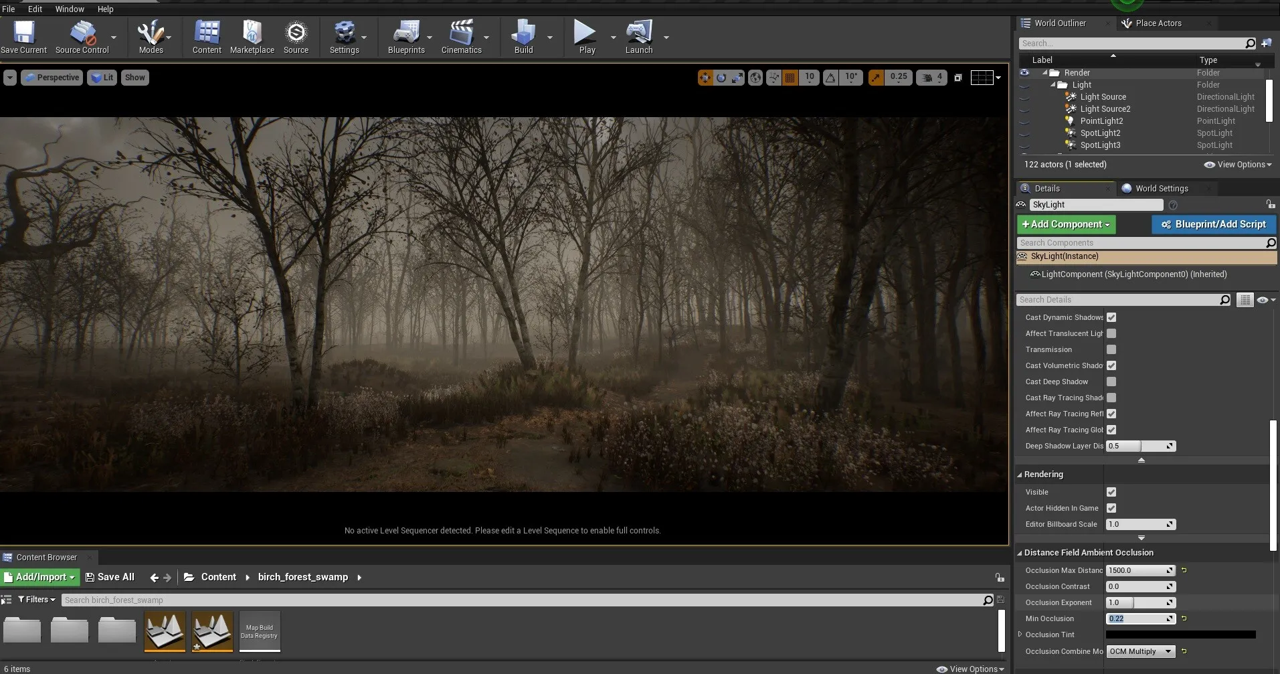
Task: Click the green Add Component button
Action: click(x=1066, y=224)
